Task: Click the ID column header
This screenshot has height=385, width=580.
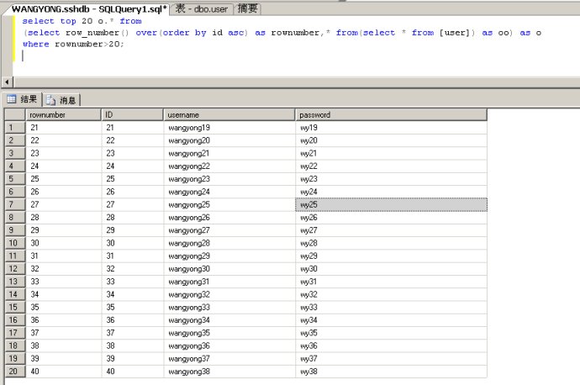Action: 132,114
